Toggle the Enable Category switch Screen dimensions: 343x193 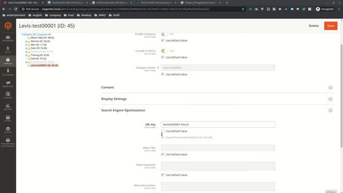pyautogui.click(x=165, y=34)
